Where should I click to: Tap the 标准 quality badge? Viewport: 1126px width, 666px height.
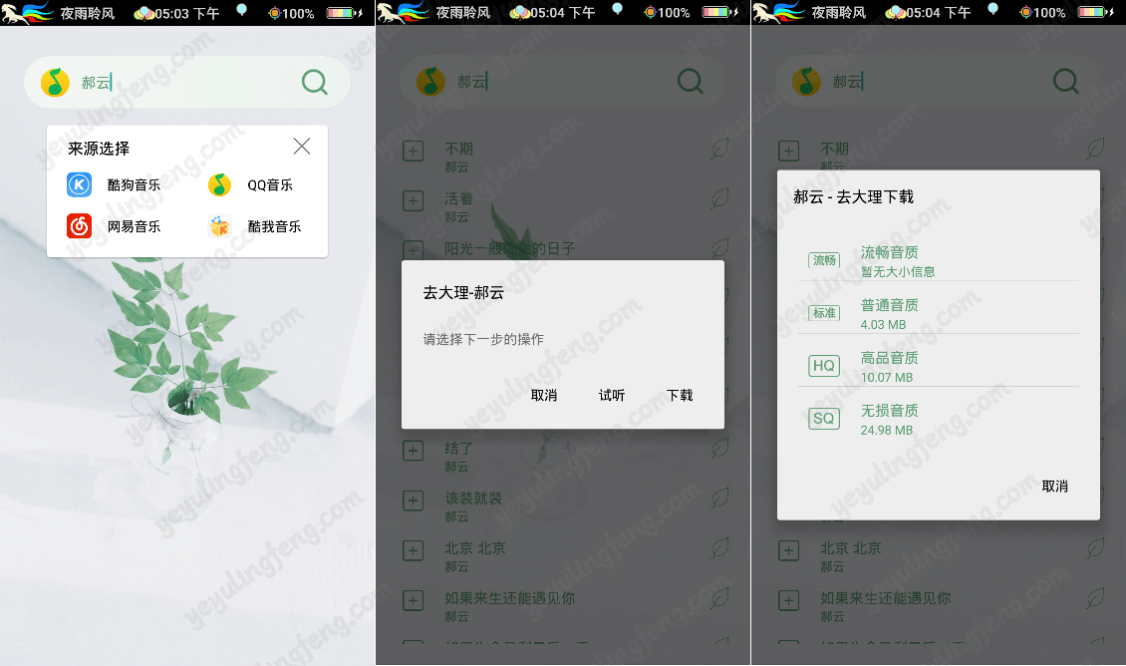pos(824,313)
